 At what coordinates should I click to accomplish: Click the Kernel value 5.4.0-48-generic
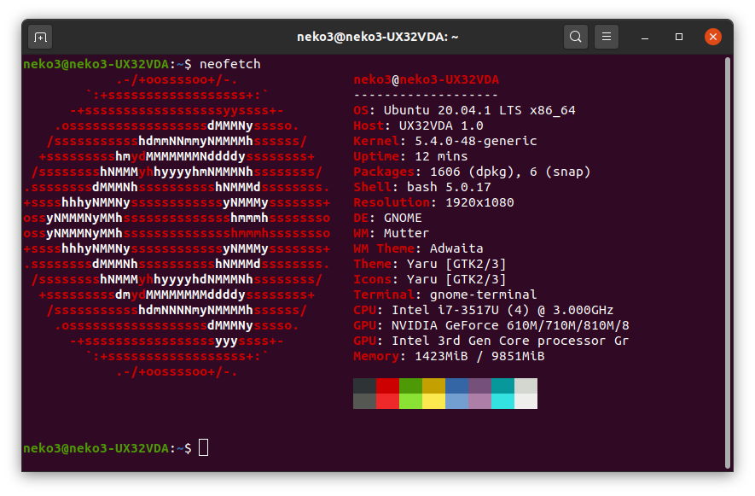[x=476, y=141]
